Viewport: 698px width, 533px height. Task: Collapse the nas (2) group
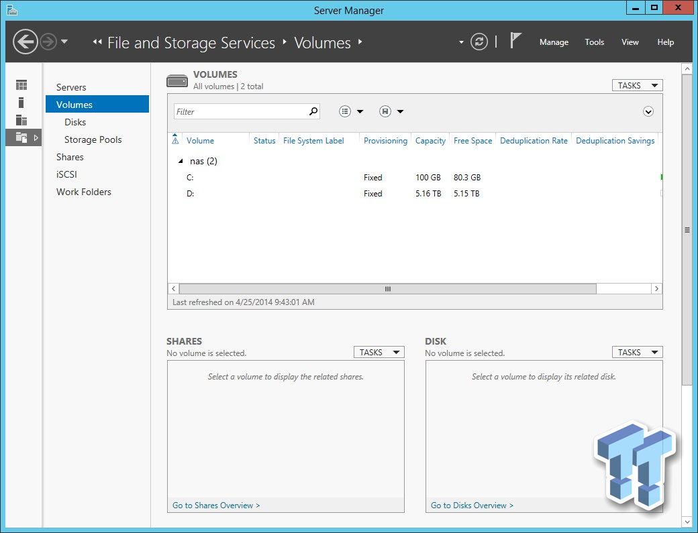point(181,161)
